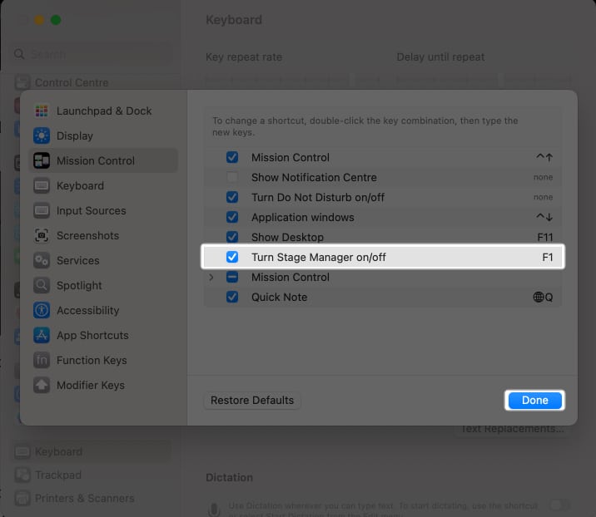Click Trackpad icon in background sidebar

tap(22, 475)
